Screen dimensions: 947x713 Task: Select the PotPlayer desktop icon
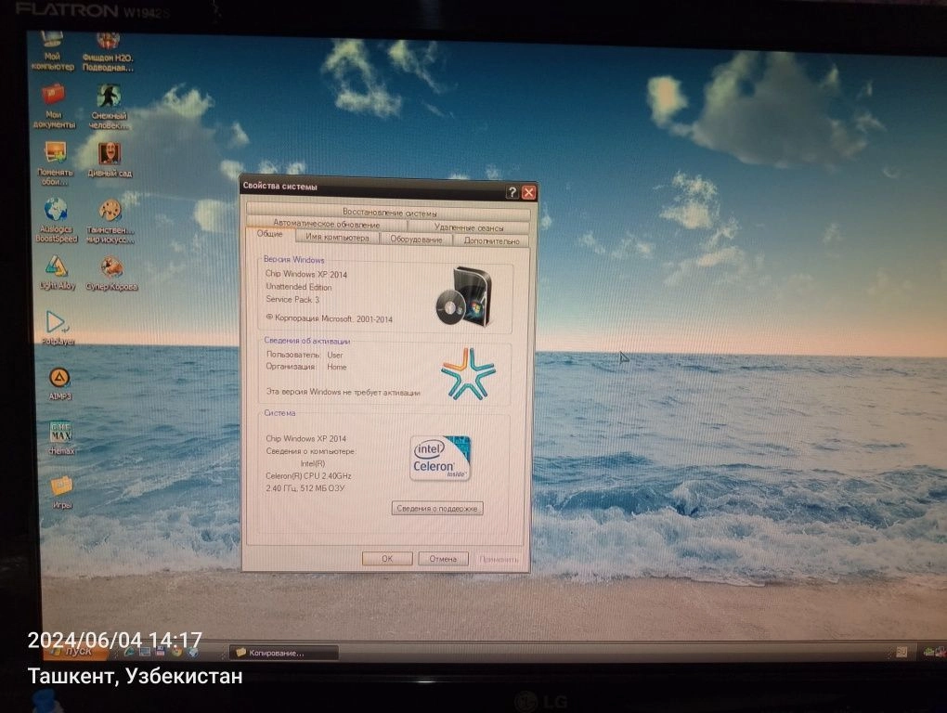pos(58,327)
